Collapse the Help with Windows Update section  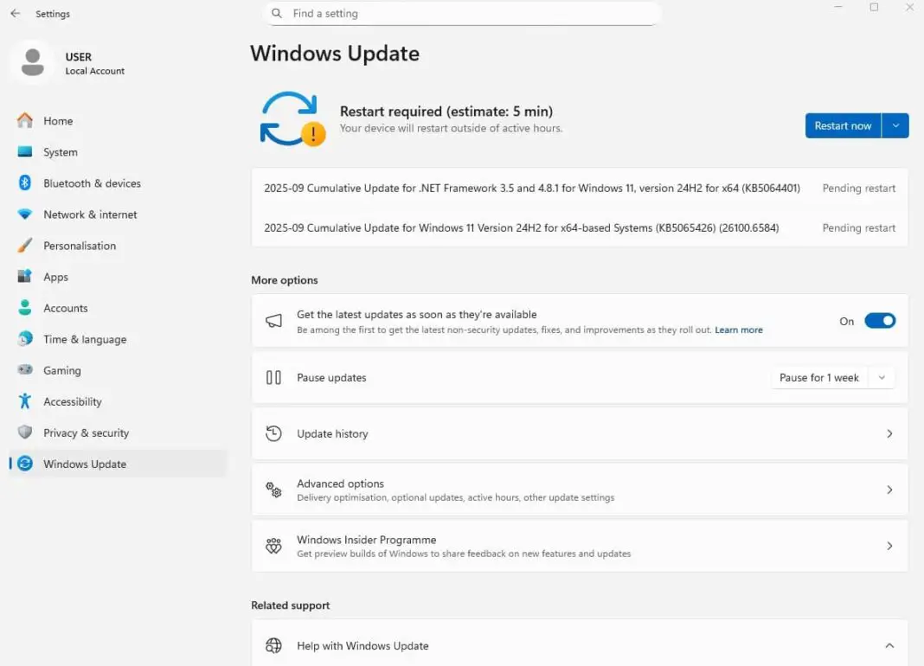click(889, 645)
